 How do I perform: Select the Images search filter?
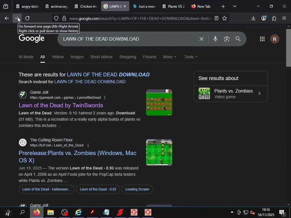point(77,57)
